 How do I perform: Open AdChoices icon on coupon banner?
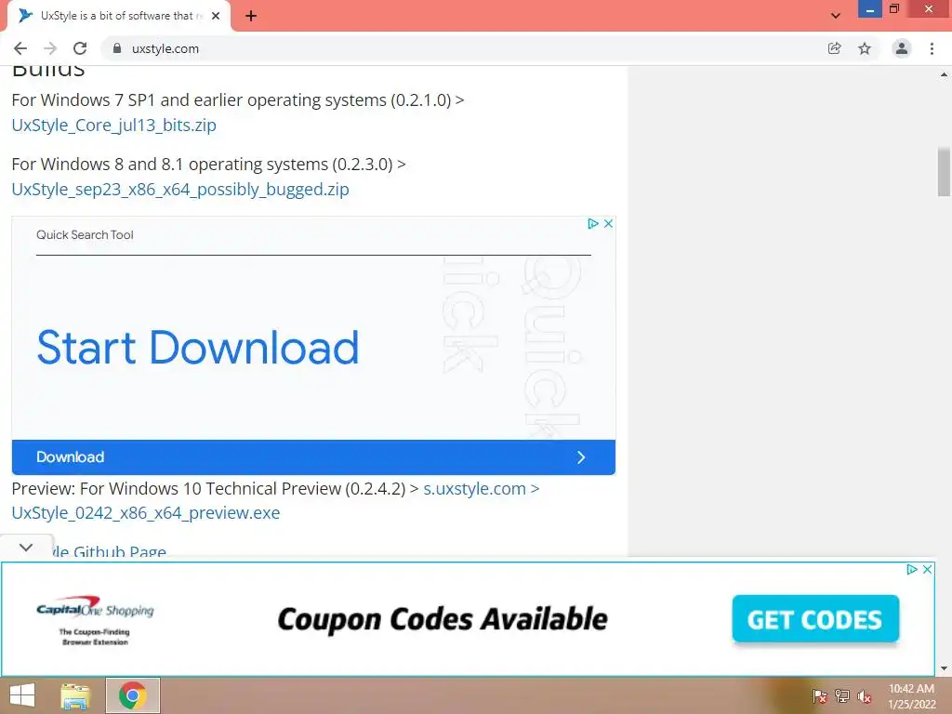[x=912, y=570]
